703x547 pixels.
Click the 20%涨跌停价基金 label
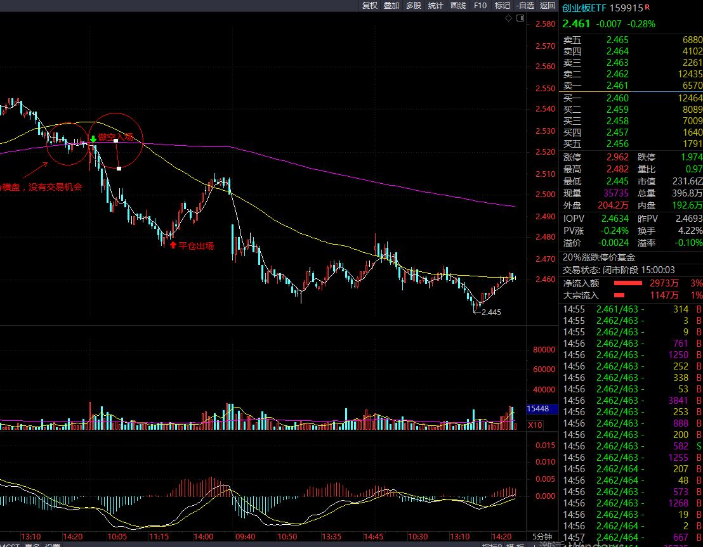coord(599,257)
